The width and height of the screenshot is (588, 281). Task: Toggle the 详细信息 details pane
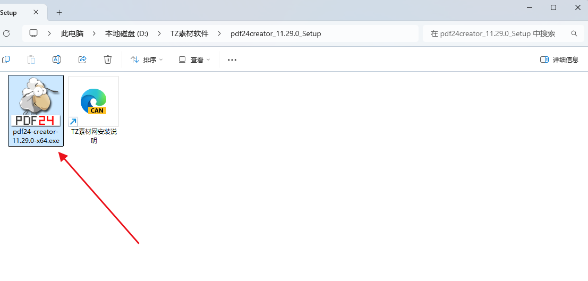point(559,59)
